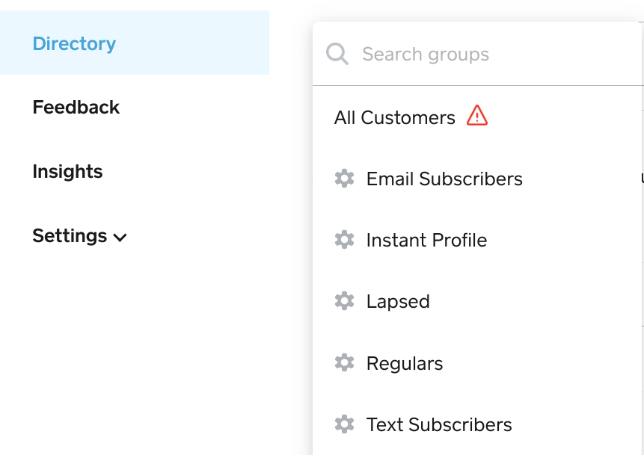Screen dimensions: 644x455
Task: Click the red warning triangle icon
Action: pyautogui.click(x=477, y=115)
